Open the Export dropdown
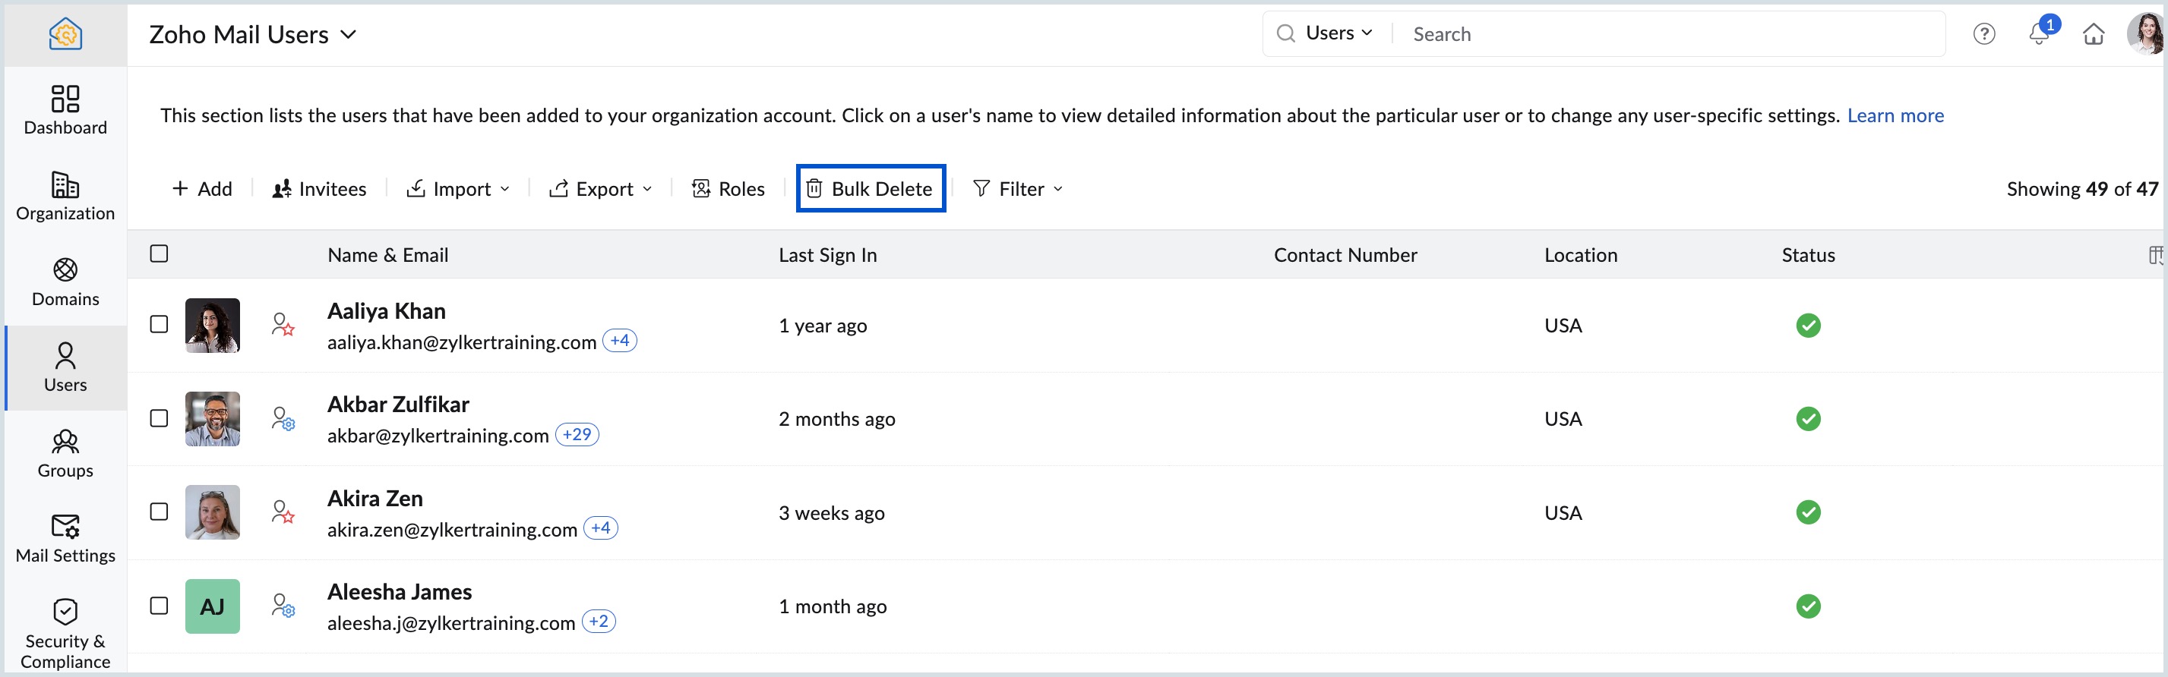 (x=600, y=188)
